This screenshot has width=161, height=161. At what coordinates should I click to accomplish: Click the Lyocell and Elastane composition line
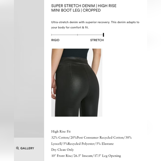82,144
